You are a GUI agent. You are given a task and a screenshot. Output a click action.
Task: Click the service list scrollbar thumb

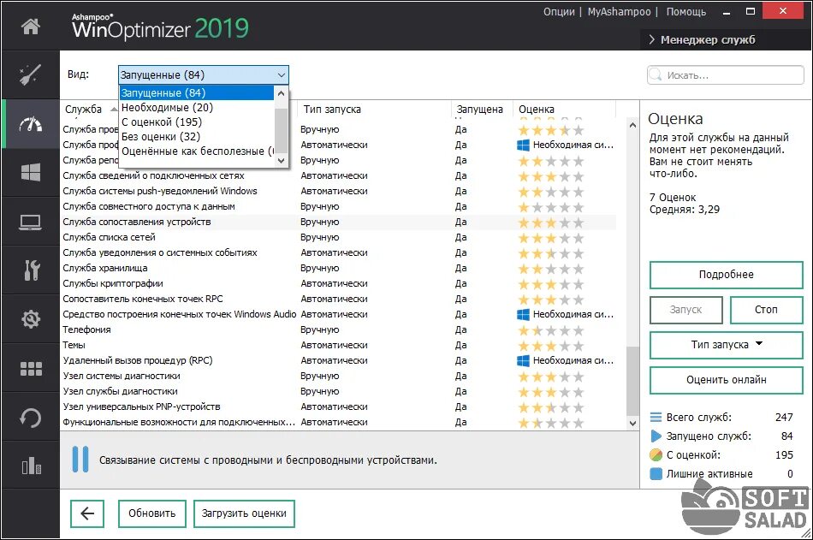pyautogui.click(x=632, y=380)
